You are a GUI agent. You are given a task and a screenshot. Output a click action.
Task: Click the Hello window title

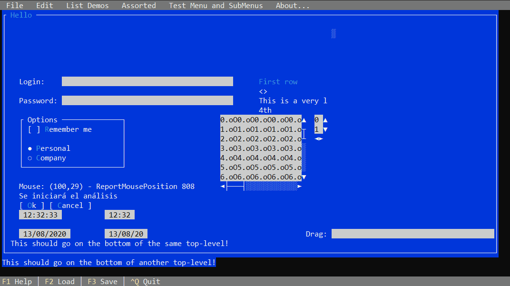pos(21,15)
